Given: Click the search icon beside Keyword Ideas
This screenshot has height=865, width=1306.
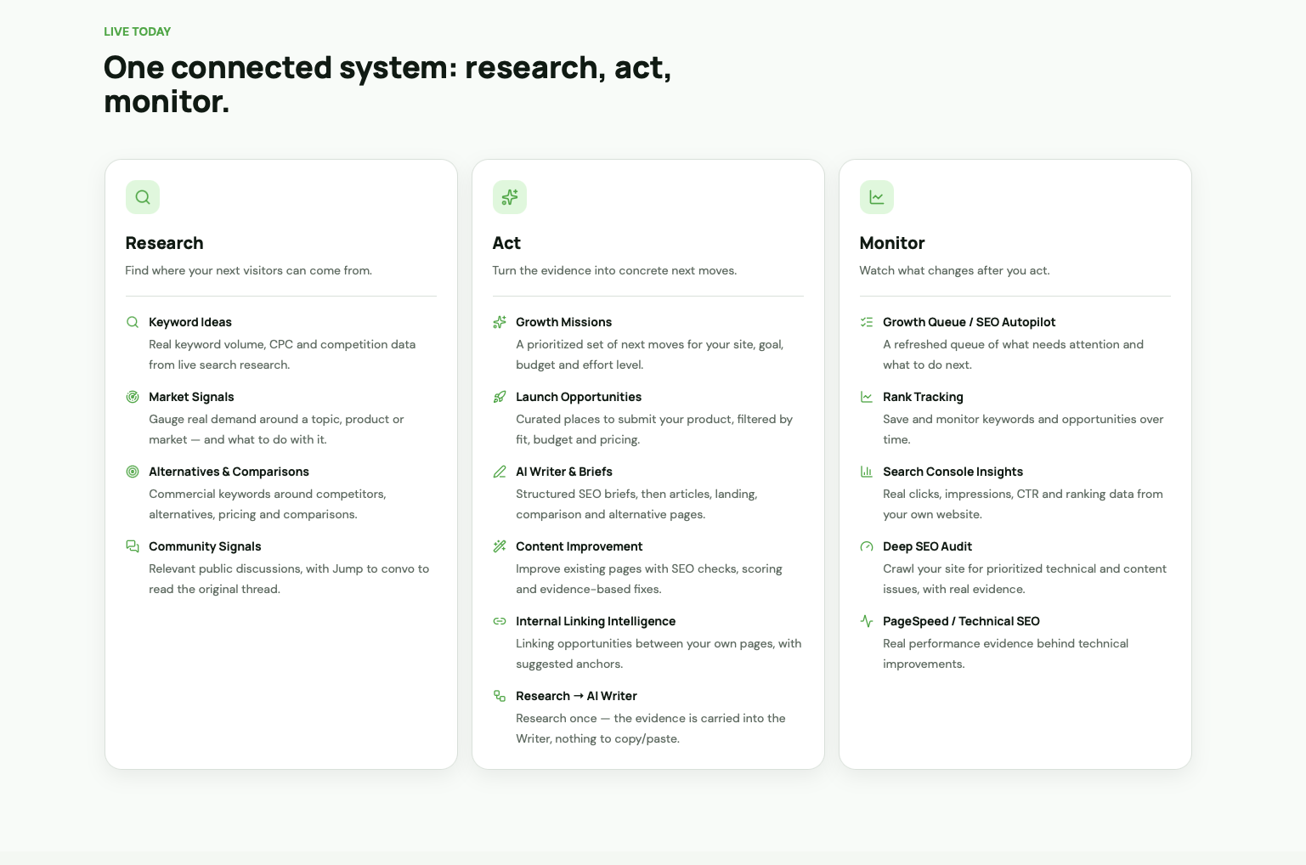Looking at the screenshot, I should pyautogui.click(x=133, y=322).
